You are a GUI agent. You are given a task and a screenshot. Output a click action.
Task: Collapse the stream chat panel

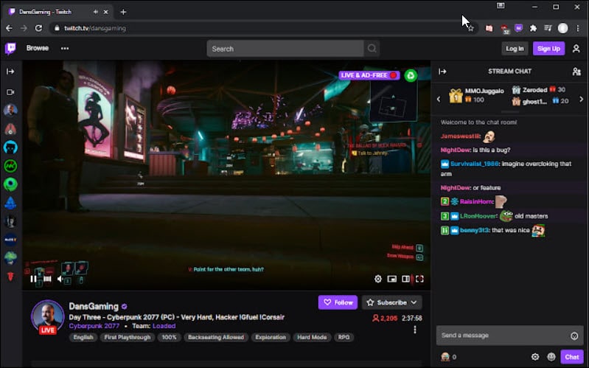442,72
